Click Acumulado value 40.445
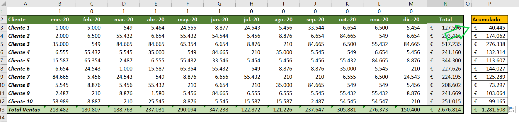 [x=490, y=28]
